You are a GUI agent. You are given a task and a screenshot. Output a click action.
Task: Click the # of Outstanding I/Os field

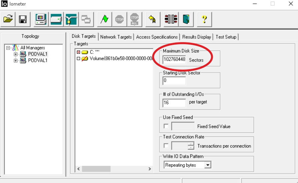pos(174,102)
